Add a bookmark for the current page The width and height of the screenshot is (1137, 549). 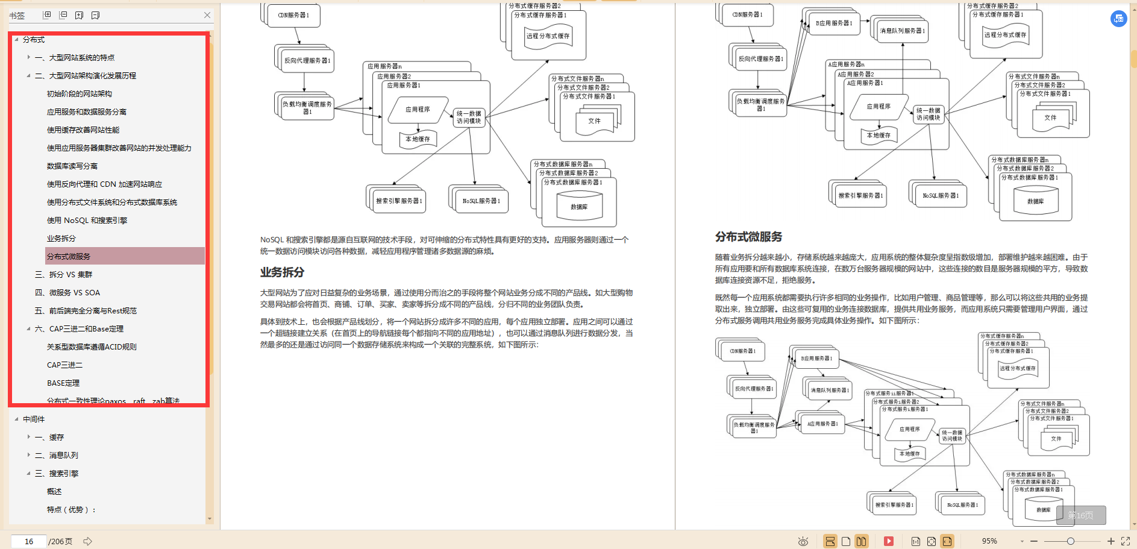point(79,15)
